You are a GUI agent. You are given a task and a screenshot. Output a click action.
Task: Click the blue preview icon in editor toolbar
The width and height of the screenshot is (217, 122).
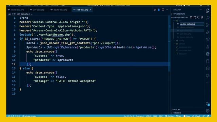(x=159, y=10)
